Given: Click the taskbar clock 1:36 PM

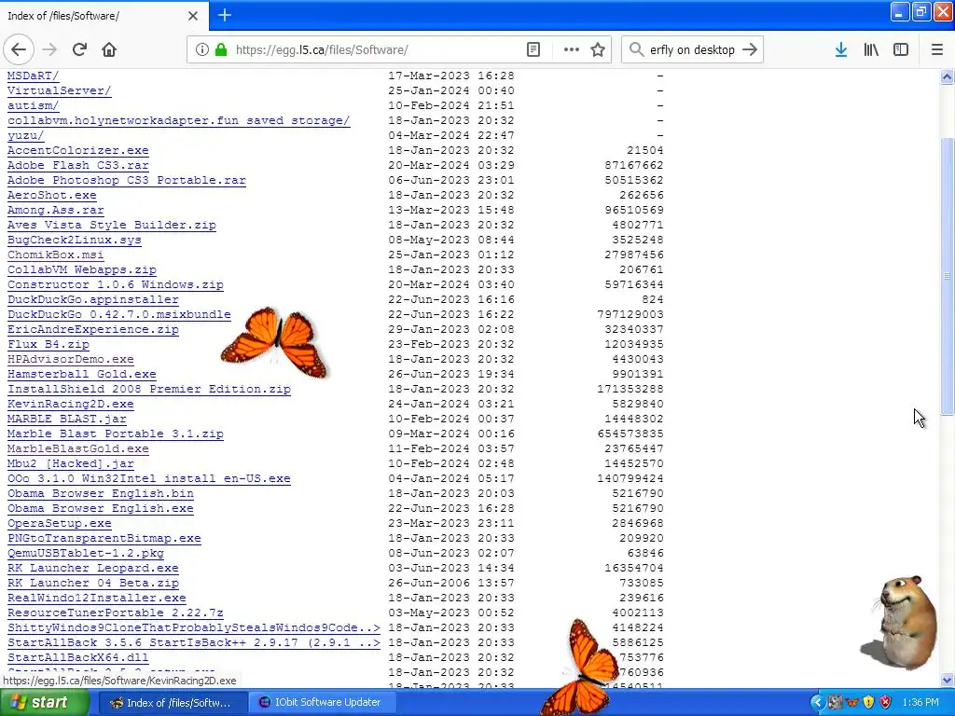Looking at the screenshot, I should [x=920, y=703].
